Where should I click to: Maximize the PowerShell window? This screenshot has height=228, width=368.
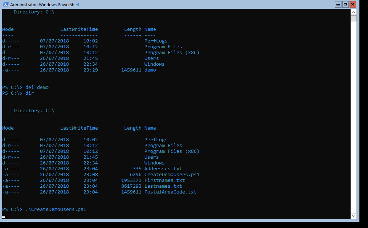tap(345, 4)
